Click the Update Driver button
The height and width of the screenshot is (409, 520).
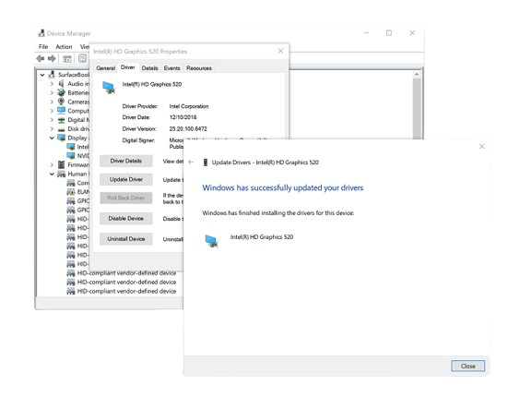pyautogui.click(x=126, y=180)
